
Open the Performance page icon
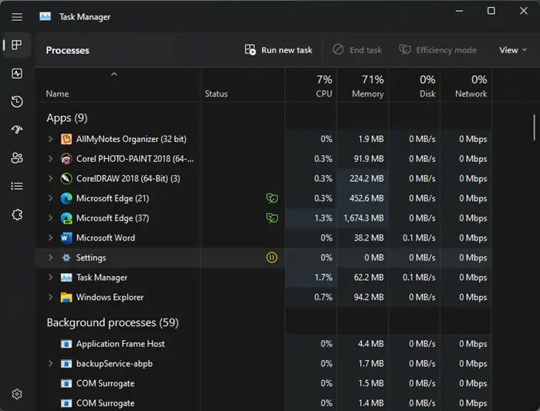tap(17, 73)
